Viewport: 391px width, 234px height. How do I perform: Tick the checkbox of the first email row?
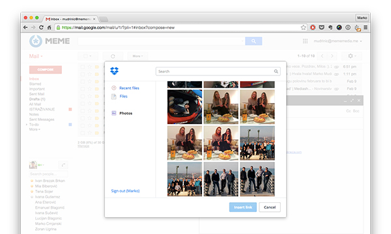tap(83, 67)
